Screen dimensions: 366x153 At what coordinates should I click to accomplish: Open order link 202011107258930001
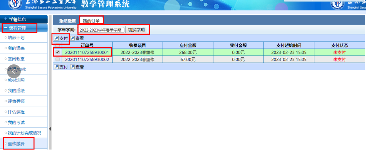pos(87,52)
